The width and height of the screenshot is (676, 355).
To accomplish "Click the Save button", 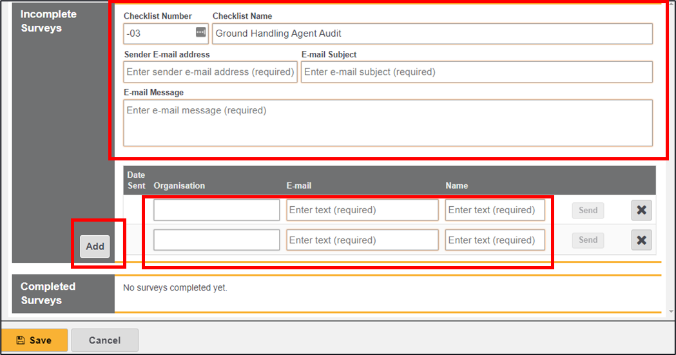I will click(x=34, y=340).
